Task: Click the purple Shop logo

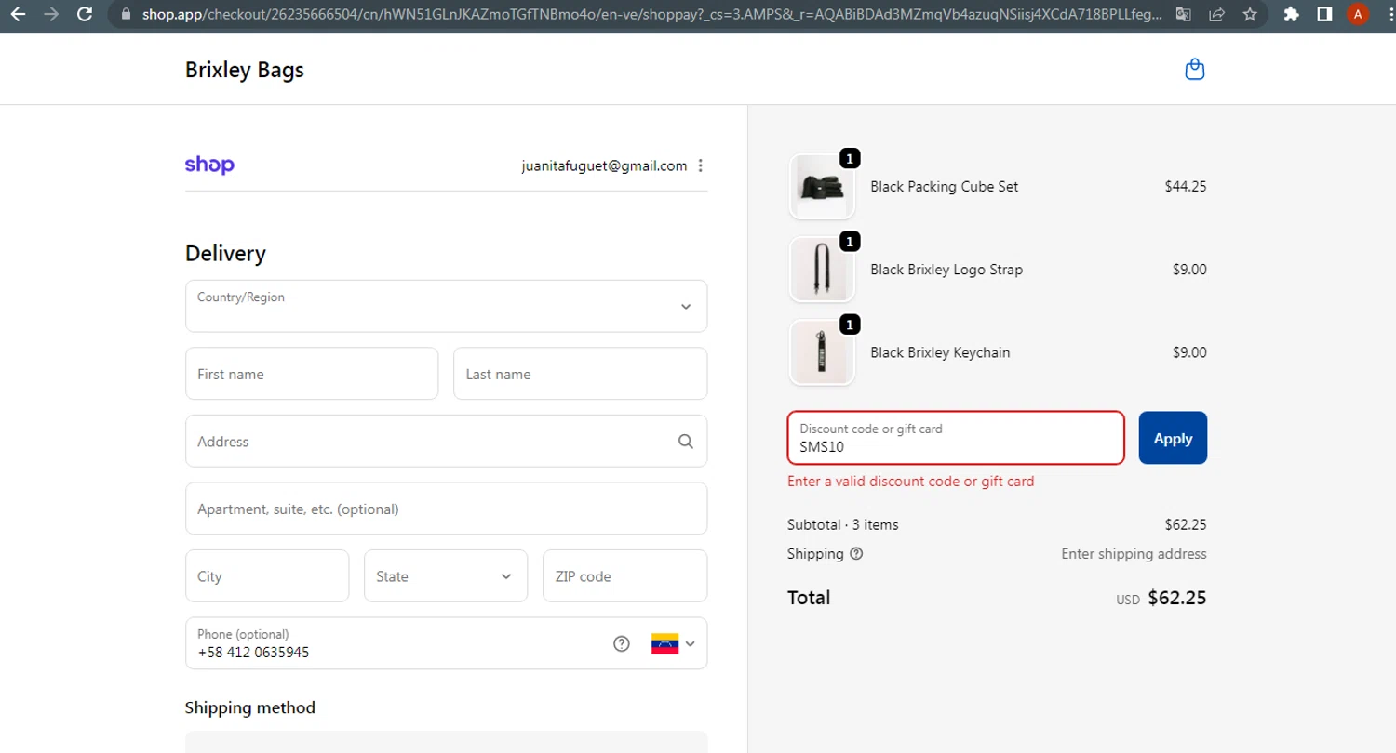Action: [x=209, y=165]
